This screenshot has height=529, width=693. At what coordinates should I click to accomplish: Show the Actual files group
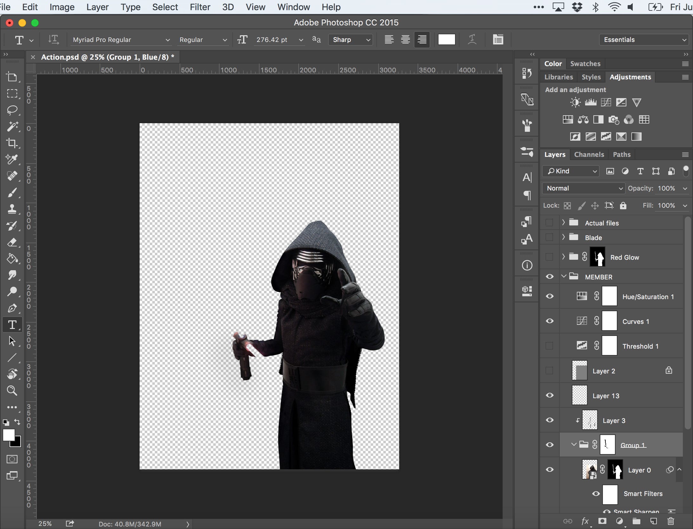pos(549,223)
